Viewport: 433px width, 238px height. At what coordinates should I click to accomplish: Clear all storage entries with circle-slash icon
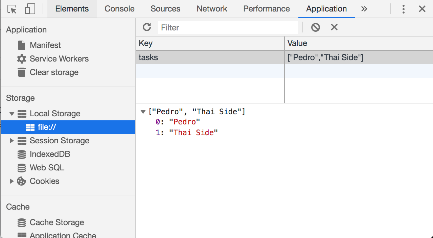(x=316, y=27)
